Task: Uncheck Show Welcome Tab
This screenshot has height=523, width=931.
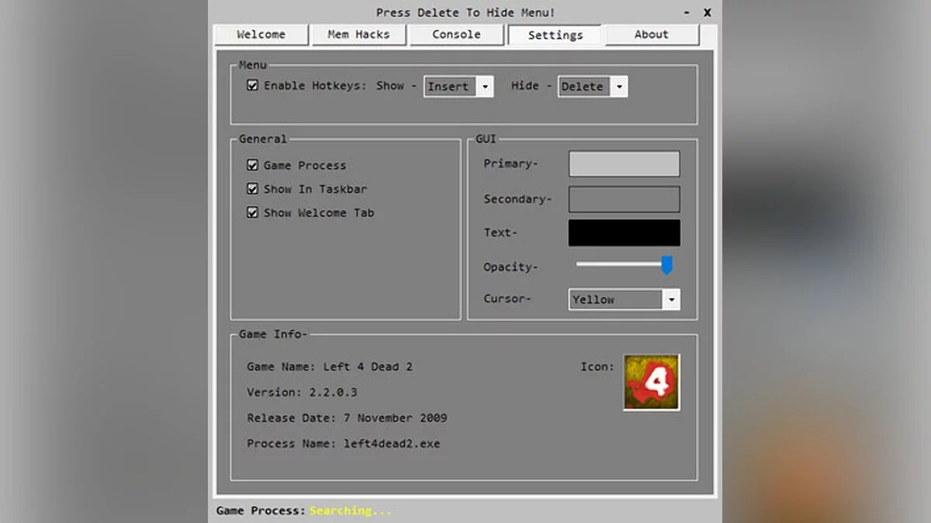Action: point(252,212)
